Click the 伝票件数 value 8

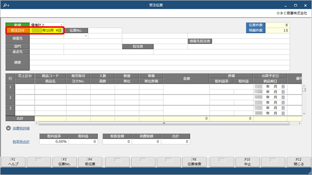pyautogui.click(x=277, y=25)
